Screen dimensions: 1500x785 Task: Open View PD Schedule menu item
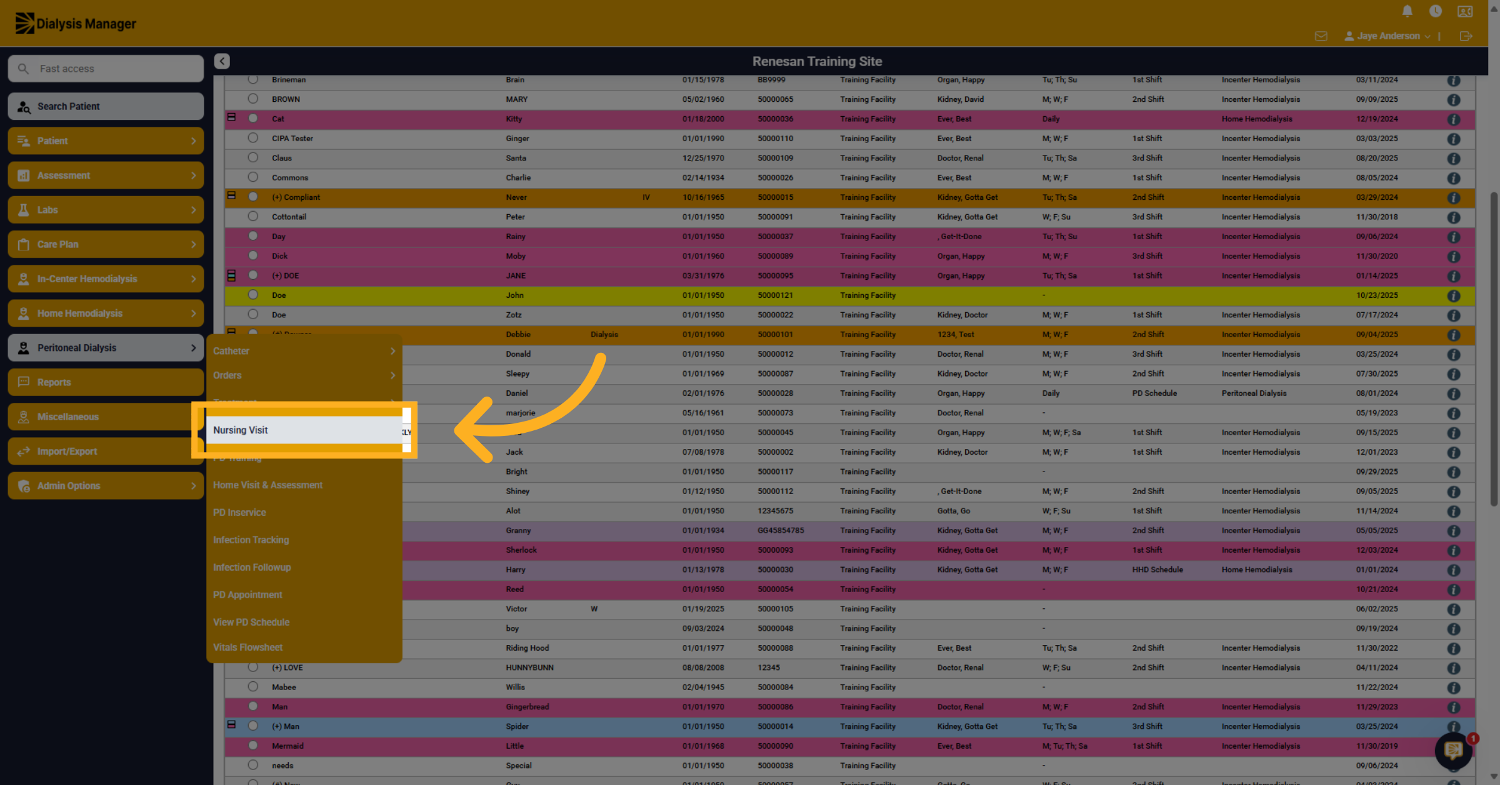tap(304, 622)
